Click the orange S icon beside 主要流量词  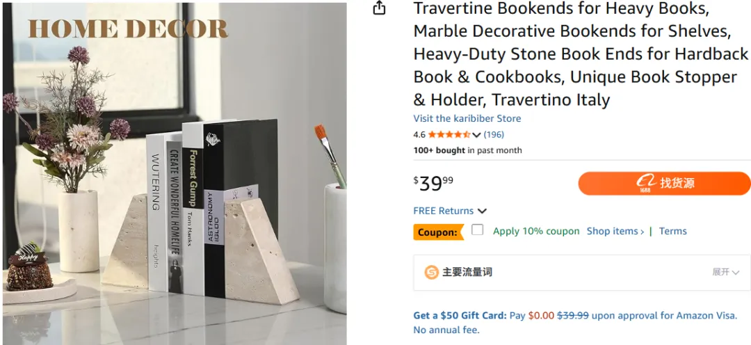431,272
